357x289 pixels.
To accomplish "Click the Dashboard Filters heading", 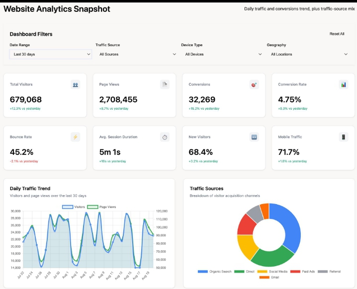I will 31,34.
